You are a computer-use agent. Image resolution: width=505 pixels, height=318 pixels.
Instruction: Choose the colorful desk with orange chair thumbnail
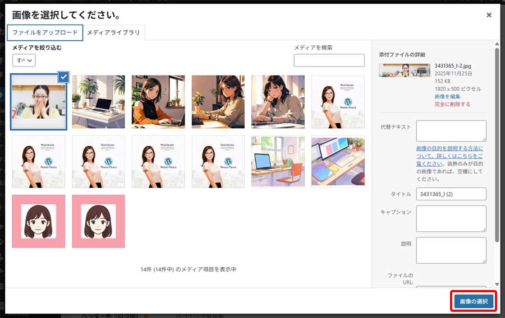click(x=278, y=162)
